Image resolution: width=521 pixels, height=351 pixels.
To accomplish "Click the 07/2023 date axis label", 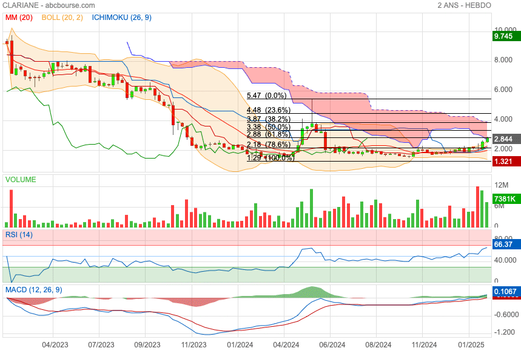I will coord(101,345).
